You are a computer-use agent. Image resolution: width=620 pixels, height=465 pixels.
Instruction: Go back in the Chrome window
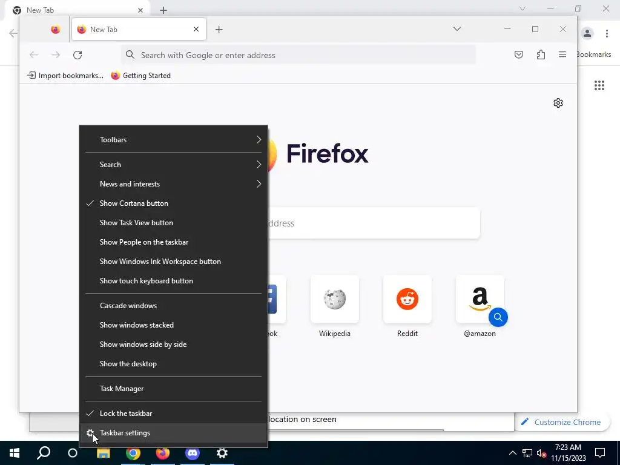tap(13, 33)
